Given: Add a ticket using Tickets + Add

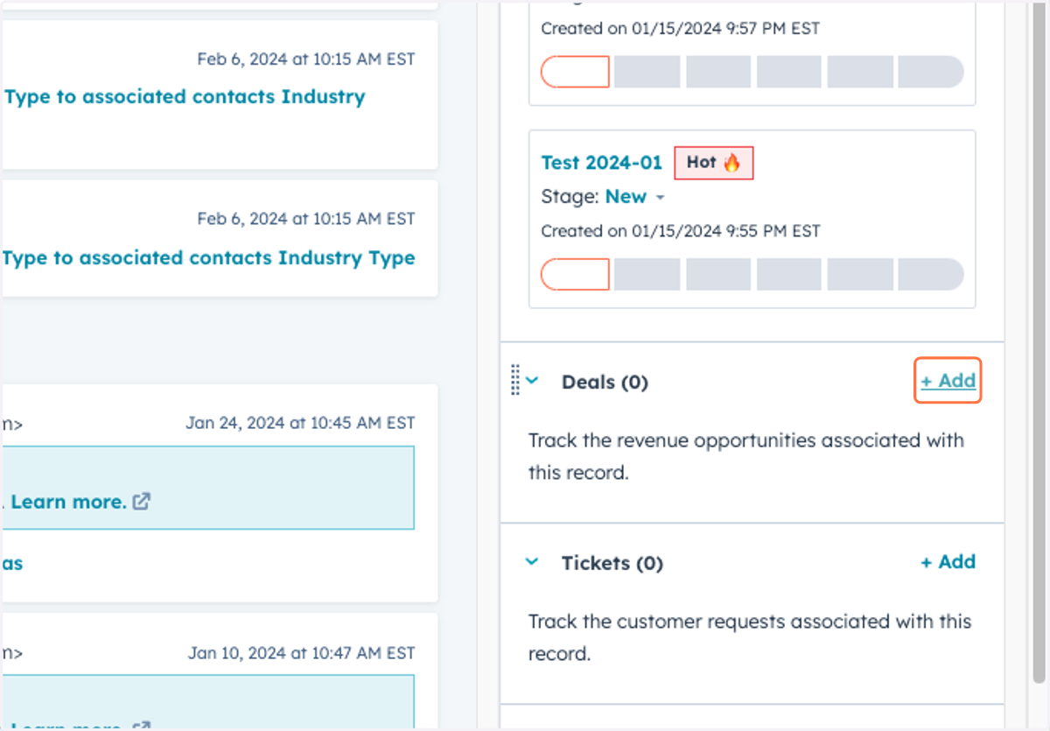Looking at the screenshot, I should coord(948,562).
